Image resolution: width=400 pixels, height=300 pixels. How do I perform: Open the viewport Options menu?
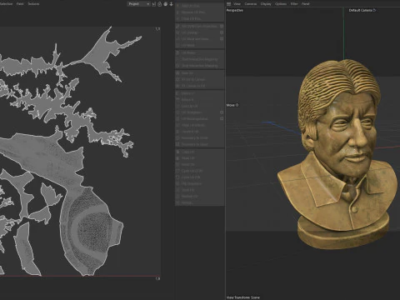[281, 4]
